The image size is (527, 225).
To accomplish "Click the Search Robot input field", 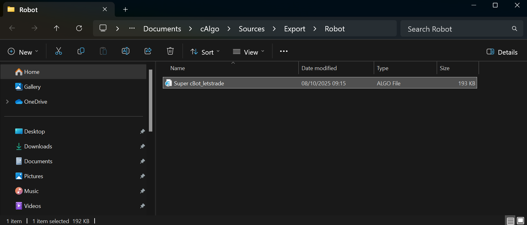I will point(456,29).
